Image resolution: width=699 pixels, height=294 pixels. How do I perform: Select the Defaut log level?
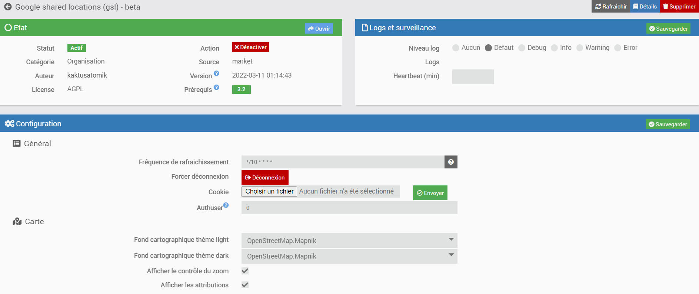(x=489, y=48)
